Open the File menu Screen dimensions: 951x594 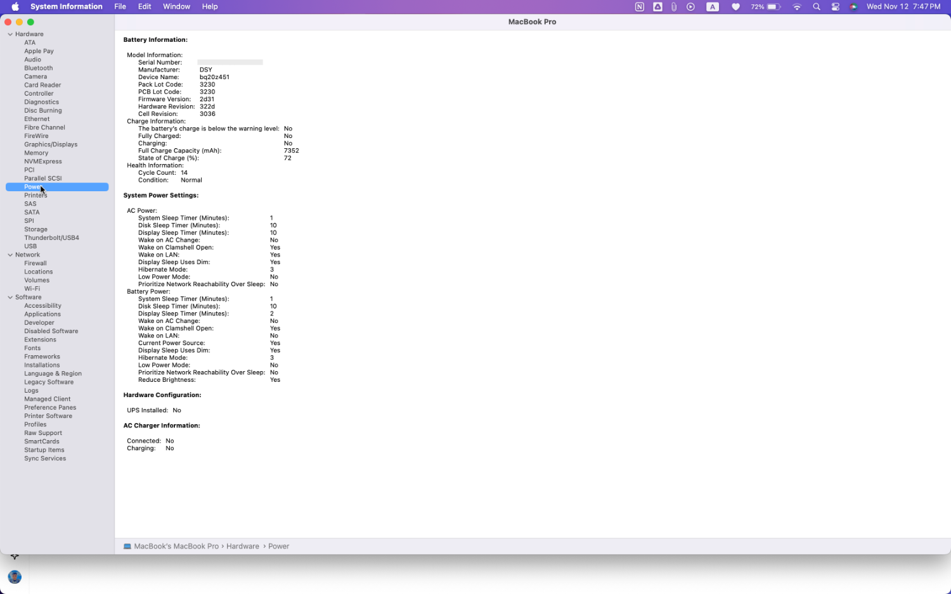pyautogui.click(x=120, y=6)
